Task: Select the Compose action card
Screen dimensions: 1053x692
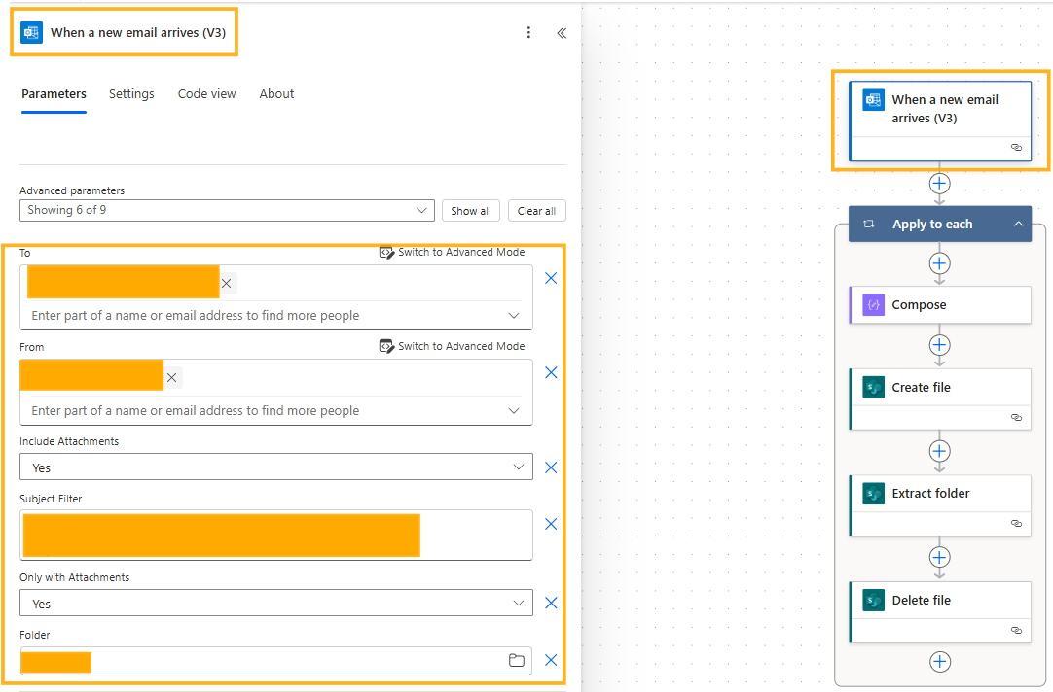Action: pos(940,305)
